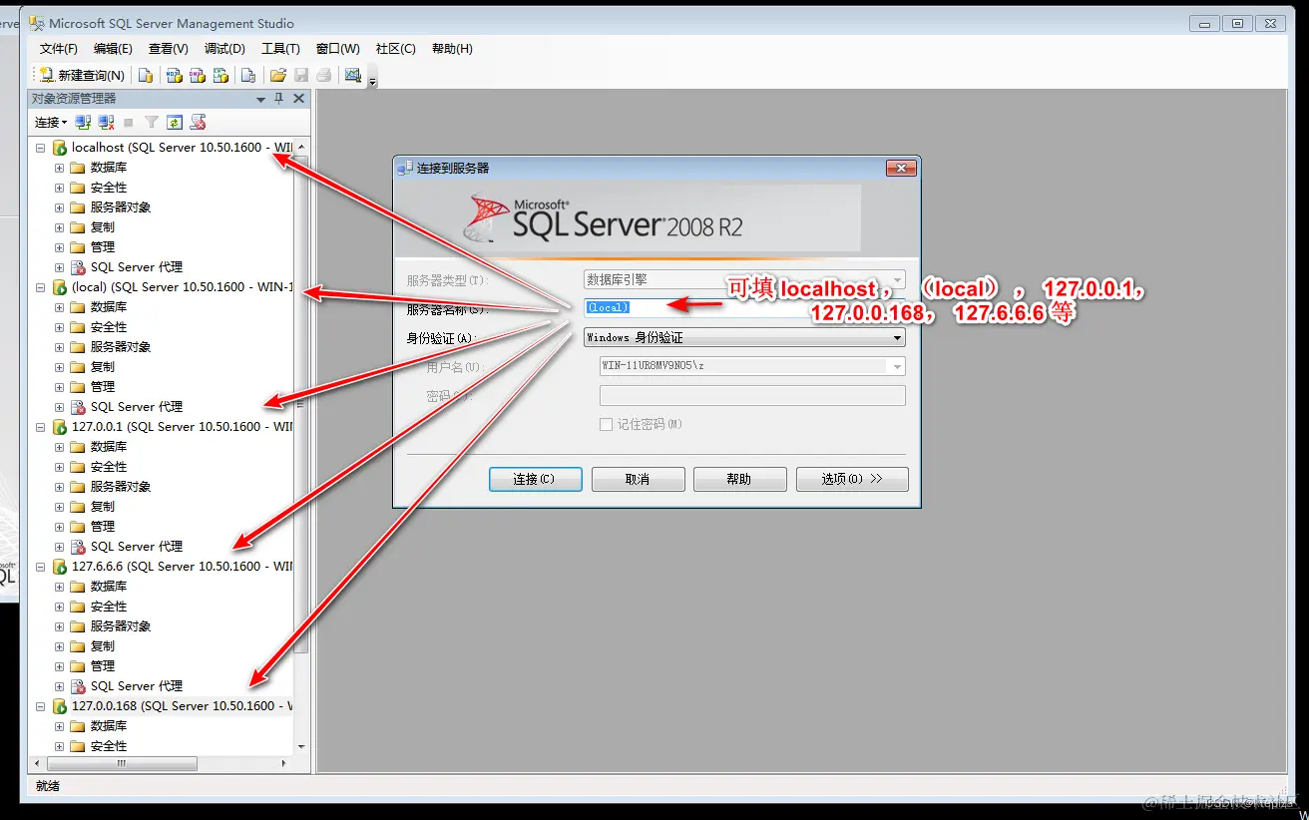
Task: Expand 服务器对象 under 127.0.0.1
Action: (x=59, y=487)
